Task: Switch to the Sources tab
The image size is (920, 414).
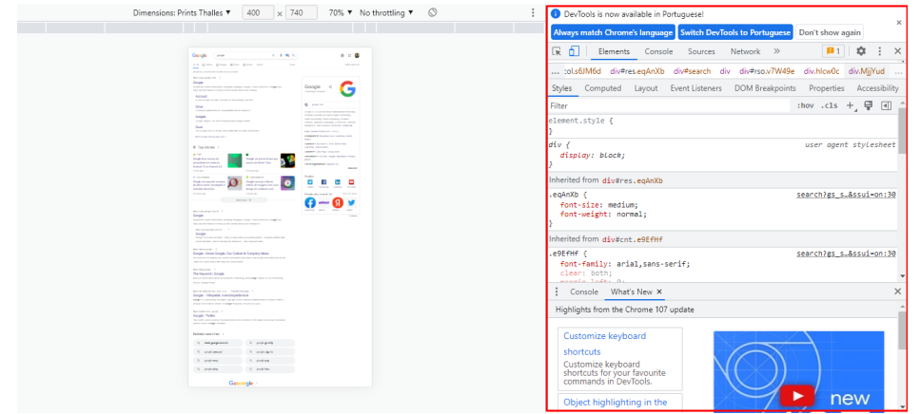Action: click(x=701, y=51)
